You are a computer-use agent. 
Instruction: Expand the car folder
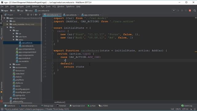[x=14, y=34]
